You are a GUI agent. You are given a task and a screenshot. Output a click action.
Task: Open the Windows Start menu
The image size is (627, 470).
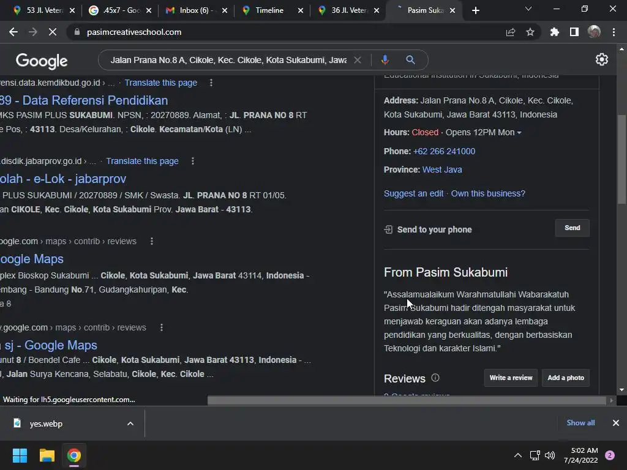20,455
